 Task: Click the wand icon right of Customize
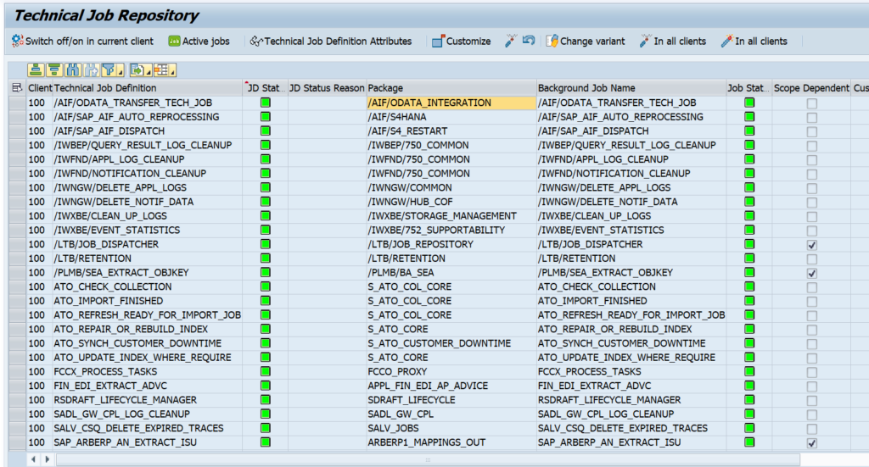(x=510, y=41)
